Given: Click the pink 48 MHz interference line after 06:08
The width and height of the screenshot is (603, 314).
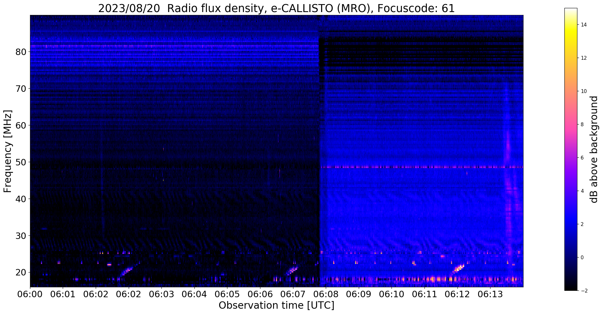Looking at the screenshot, I should click(421, 167).
